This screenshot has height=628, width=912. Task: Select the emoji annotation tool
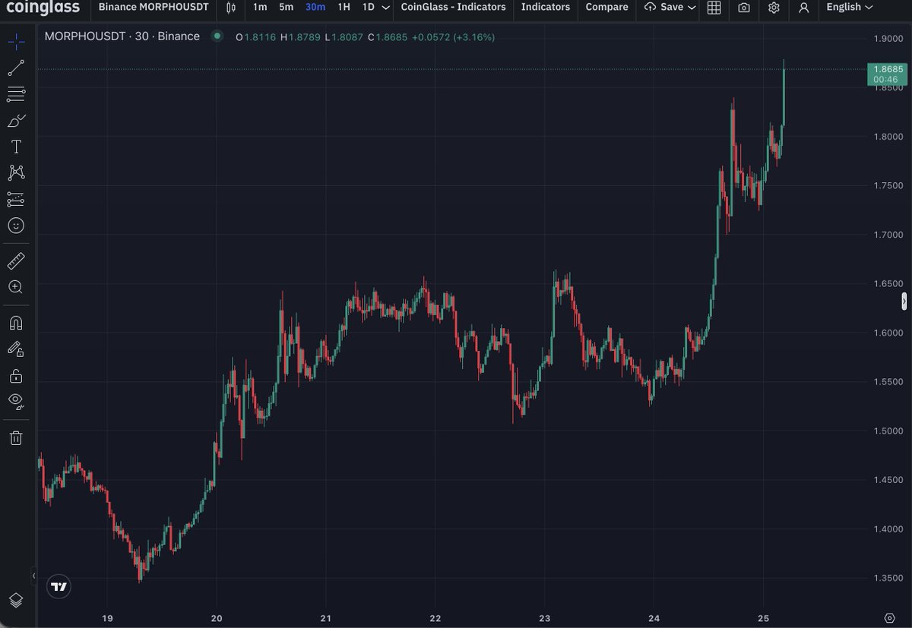[16, 226]
